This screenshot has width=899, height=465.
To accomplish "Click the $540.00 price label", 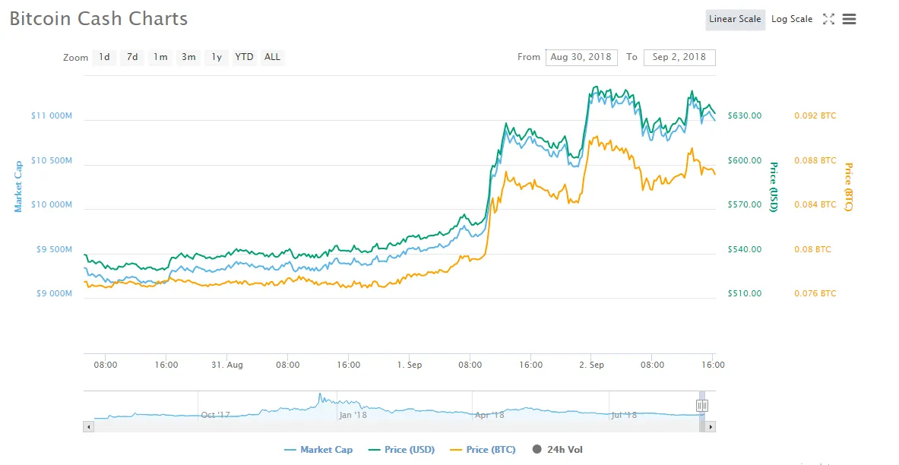I will click(744, 249).
